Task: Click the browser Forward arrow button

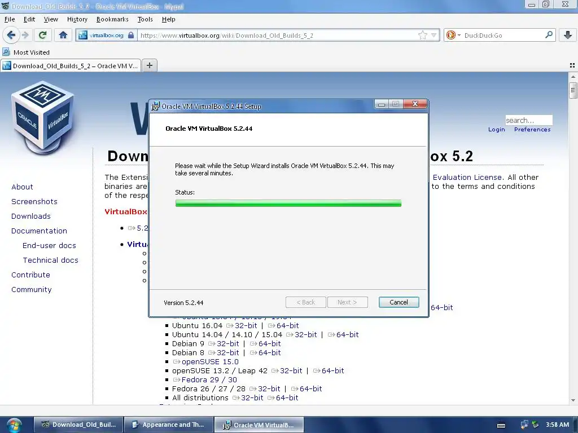Action: coord(25,36)
